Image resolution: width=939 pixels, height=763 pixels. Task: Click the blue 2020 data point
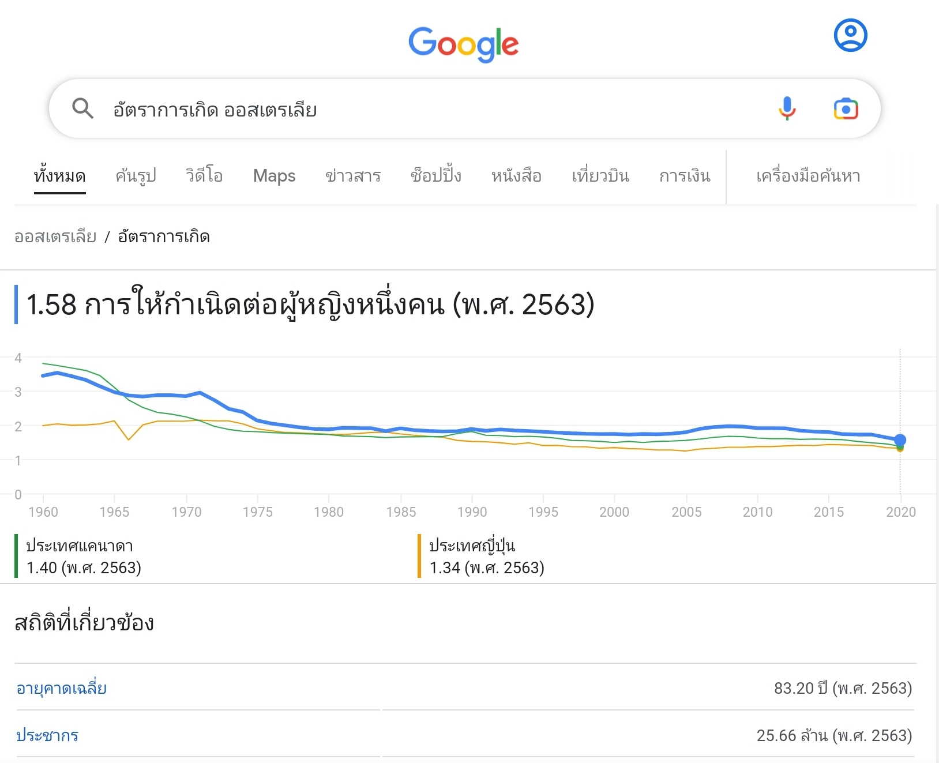coord(900,440)
